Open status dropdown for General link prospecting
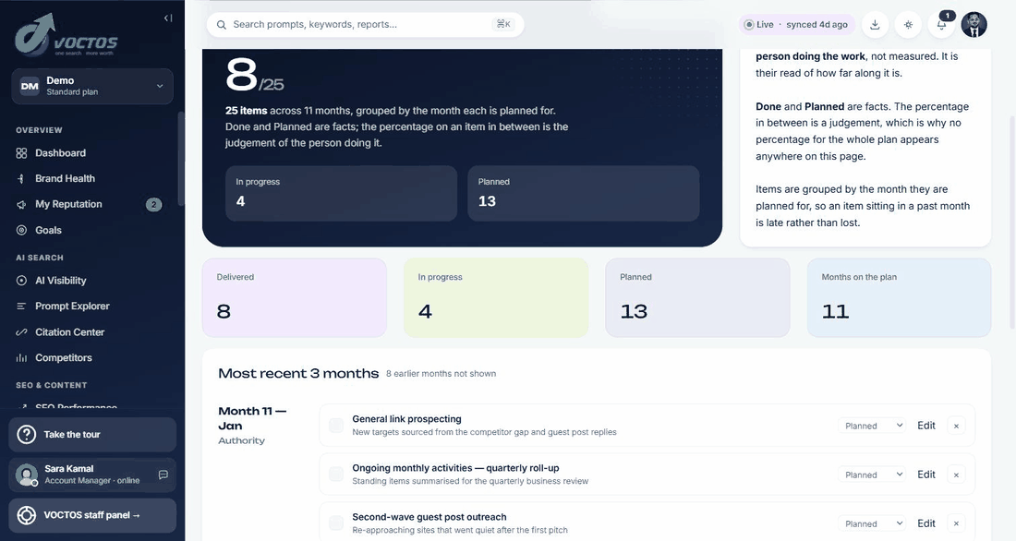Viewport: 1016px width, 541px height. pyautogui.click(x=872, y=426)
